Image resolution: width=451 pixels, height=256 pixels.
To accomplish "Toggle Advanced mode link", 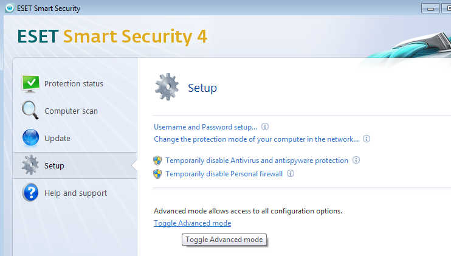I will (x=193, y=223).
